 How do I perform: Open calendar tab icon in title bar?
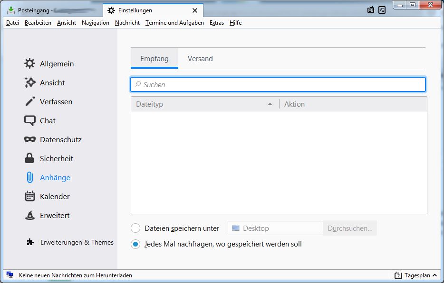point(371,10)
